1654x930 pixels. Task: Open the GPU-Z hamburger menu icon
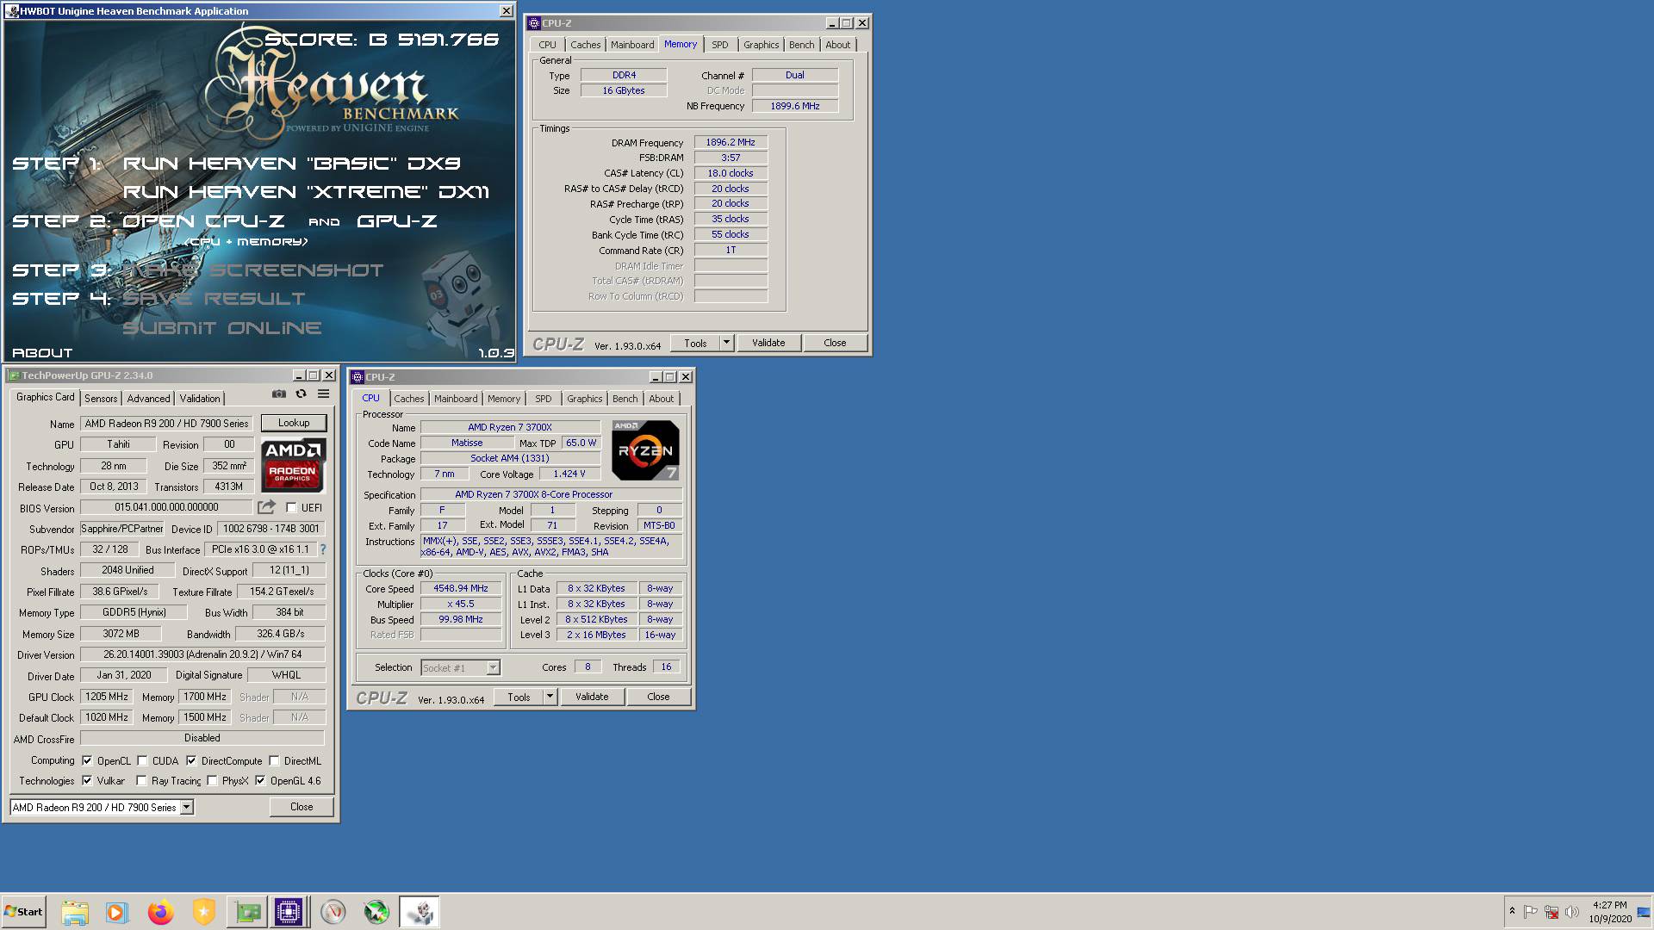tap(323, 394)
